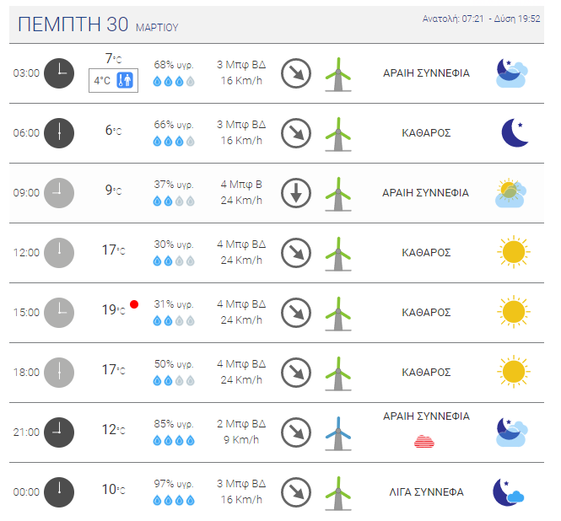Click the green wind turbine at 15:00

click(338, 314)
